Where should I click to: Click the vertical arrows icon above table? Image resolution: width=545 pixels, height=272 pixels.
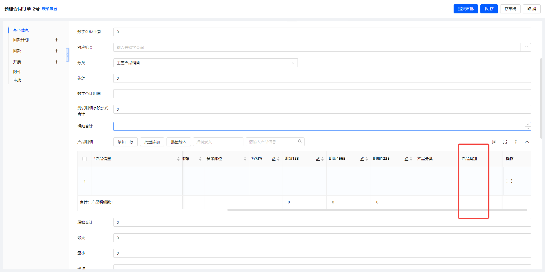[x=516, y=142]
